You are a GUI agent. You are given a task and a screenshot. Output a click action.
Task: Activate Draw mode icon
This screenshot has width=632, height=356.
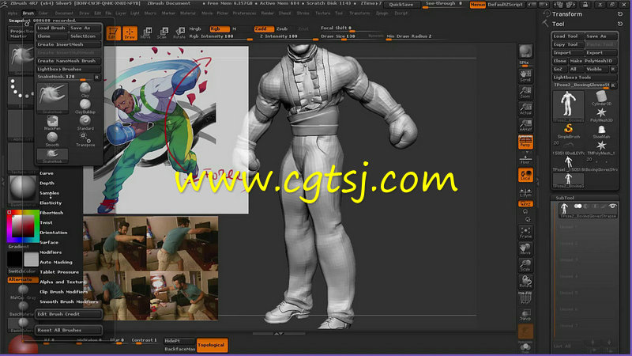[x=130, y=33]
